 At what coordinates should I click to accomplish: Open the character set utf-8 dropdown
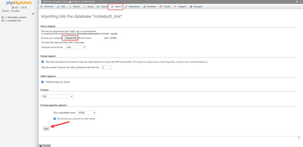(75, 47)
